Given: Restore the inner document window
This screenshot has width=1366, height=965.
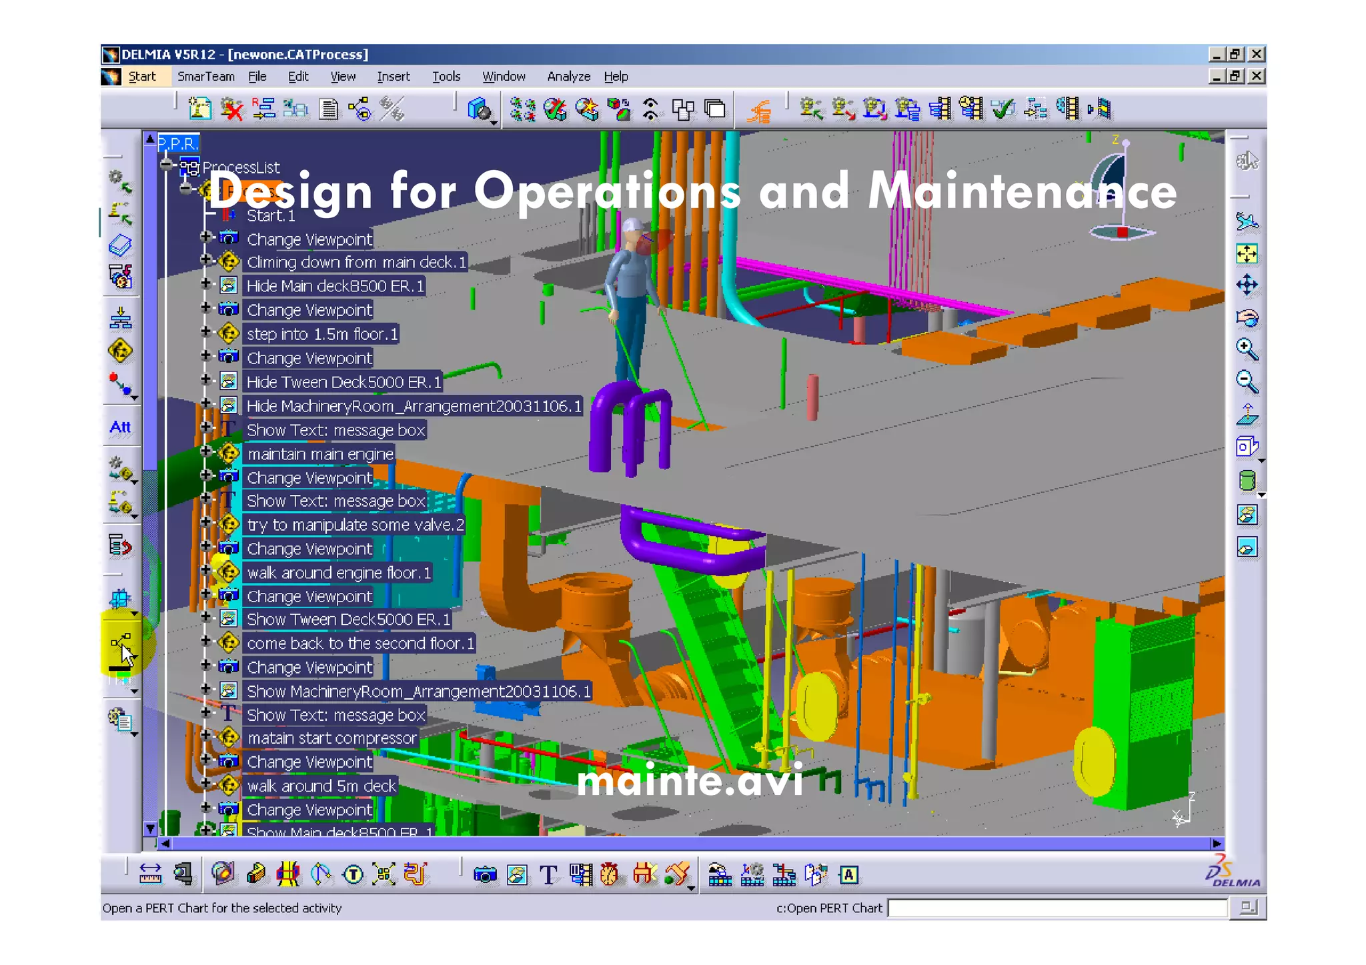Looking at the screenshot, I should (x=1235, y=76).
